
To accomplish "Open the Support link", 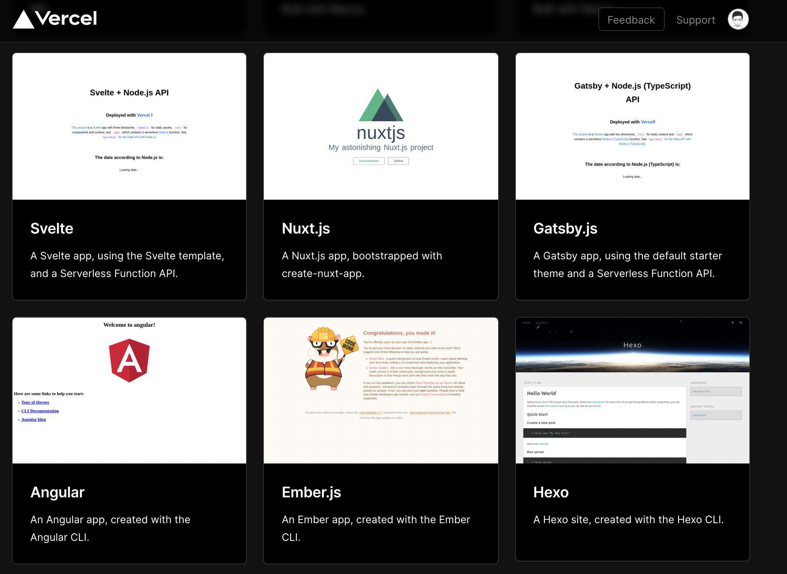I will coord(696,20).
